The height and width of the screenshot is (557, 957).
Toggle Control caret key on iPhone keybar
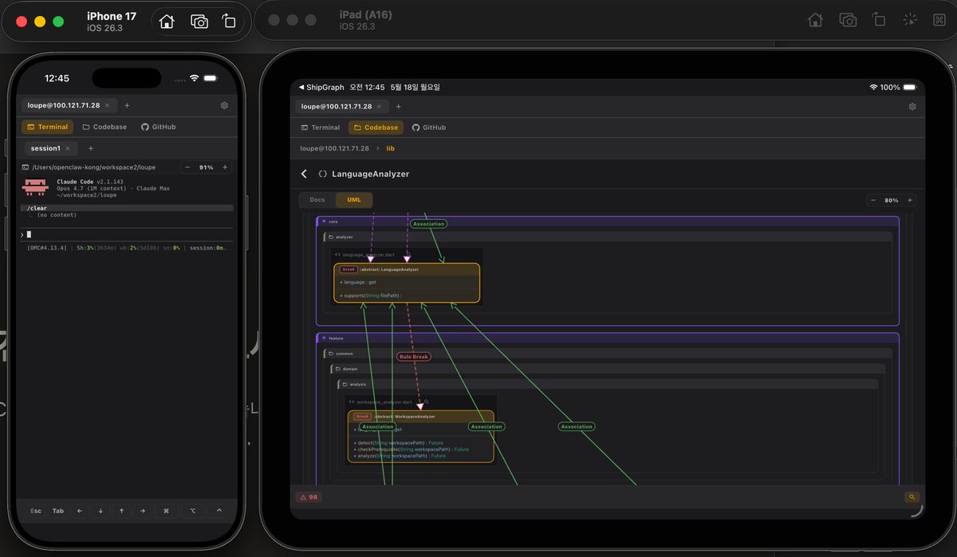219,511
